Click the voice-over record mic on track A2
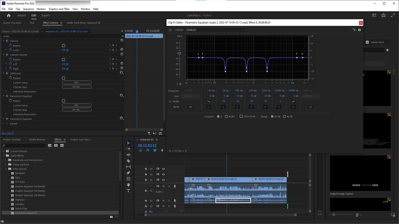 175,200
